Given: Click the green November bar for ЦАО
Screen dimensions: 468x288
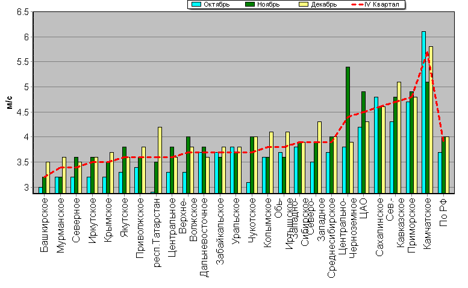Looking at the screenshot, I should pyautogui.click(x=364, y=142).
